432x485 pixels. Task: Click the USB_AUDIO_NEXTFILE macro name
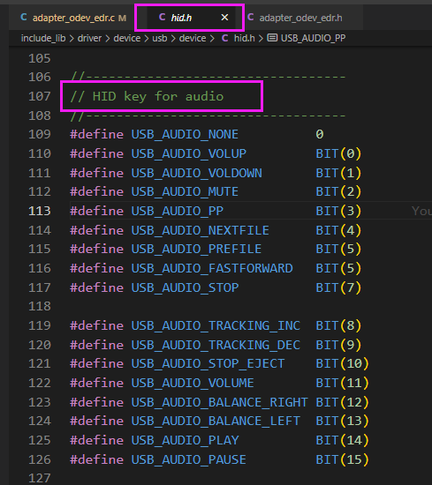coord(201,230)
